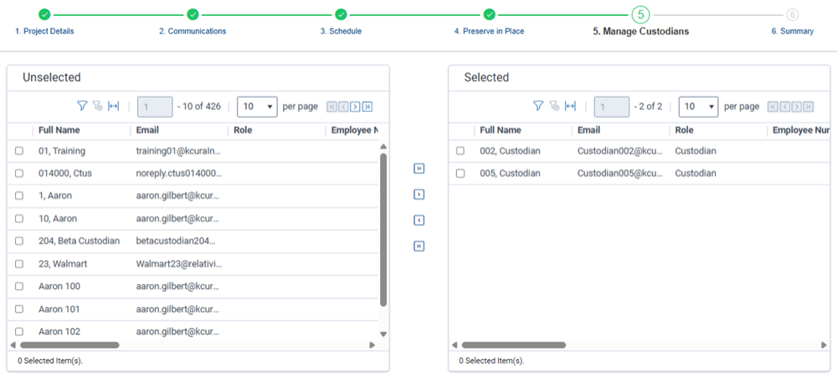The width and height of the screenshot is (837, 380).
Task: Click the Communications completed checkmark
Action: click(x=193, y=14)
